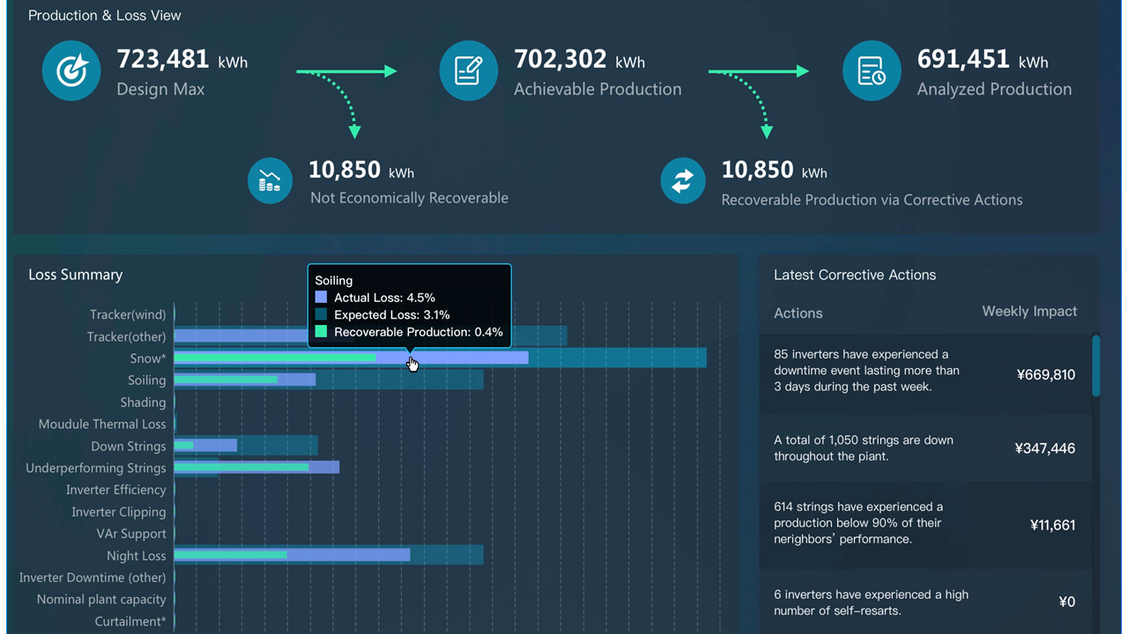Click the Not Economically Recoverable icon
1128x634 pixels.
pos(270,181)
